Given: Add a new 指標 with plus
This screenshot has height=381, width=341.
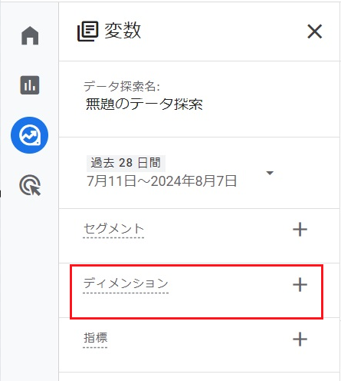Looking at the screenshot, I should tap(300, 340).
